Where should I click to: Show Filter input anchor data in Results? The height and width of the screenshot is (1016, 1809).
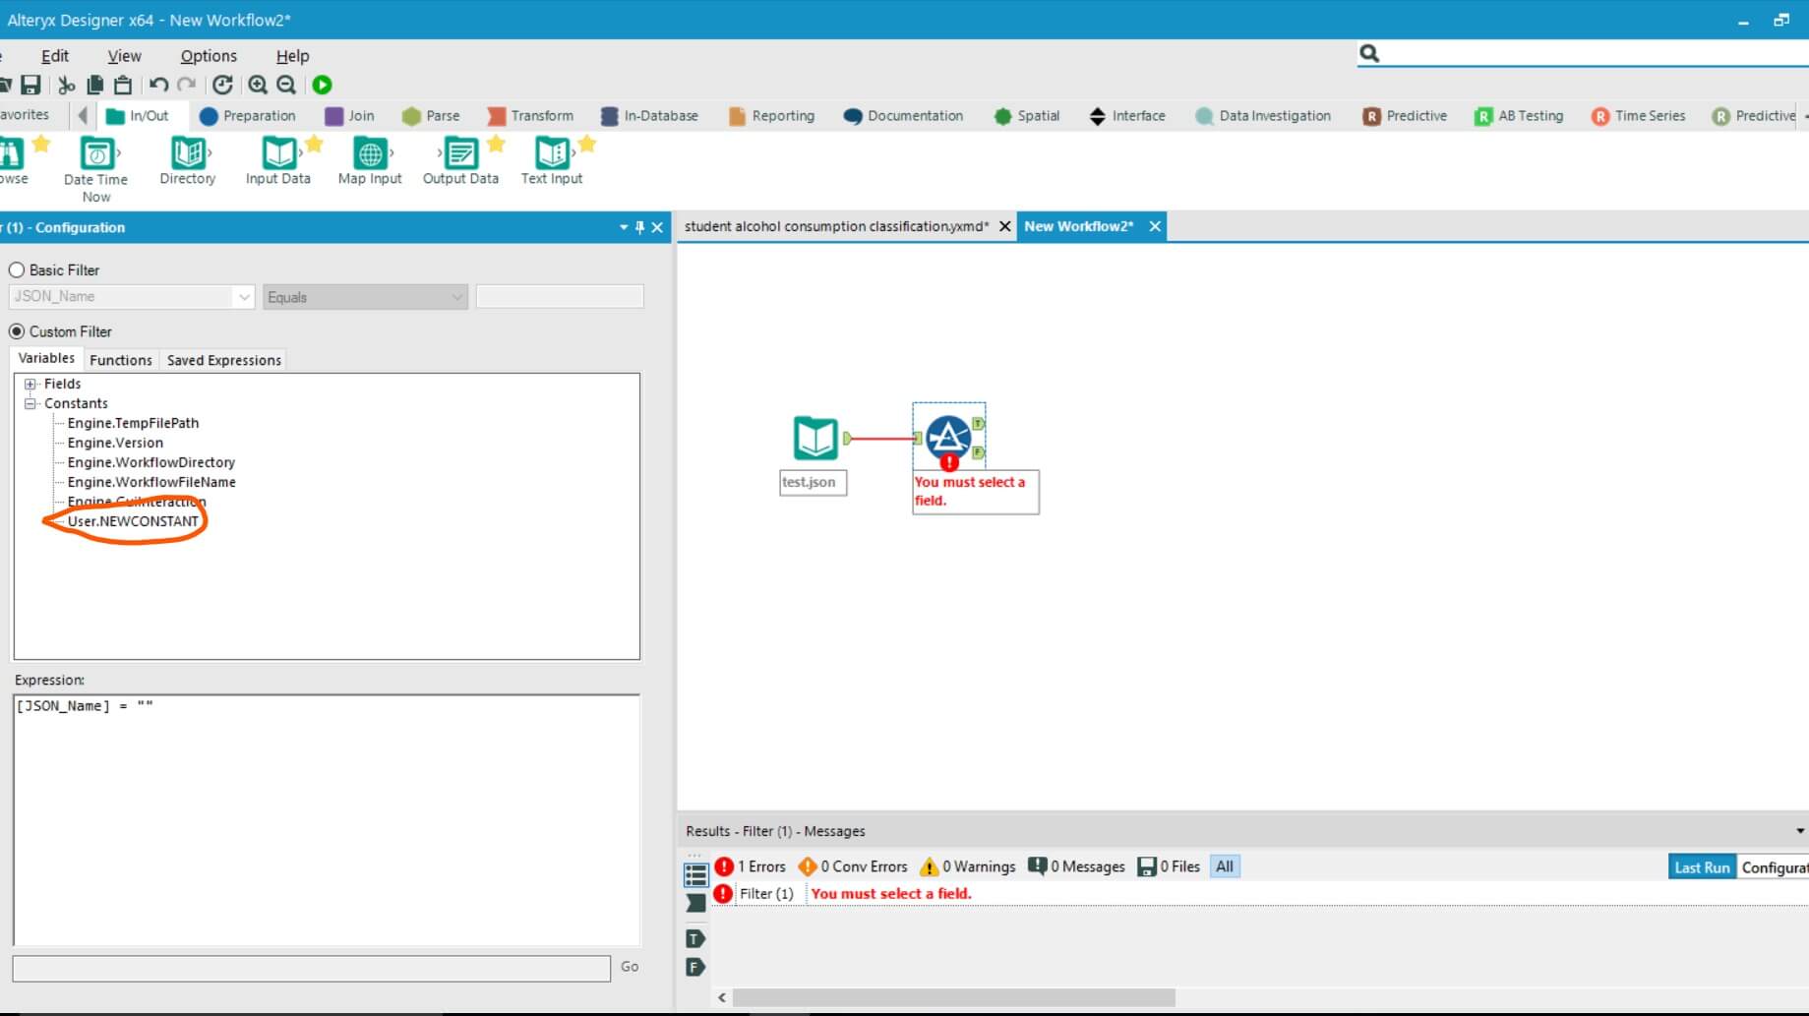(x=695, y=903)
